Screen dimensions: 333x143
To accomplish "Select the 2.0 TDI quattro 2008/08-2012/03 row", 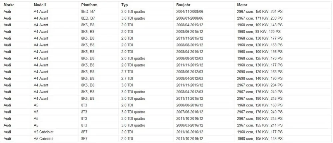I will (x=166, y=58).
